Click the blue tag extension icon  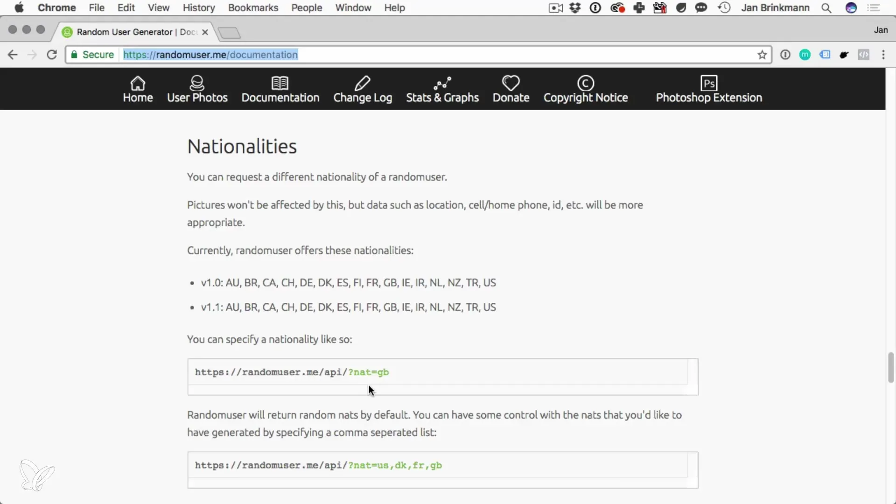pyautogui.click(x=825, y=55)
